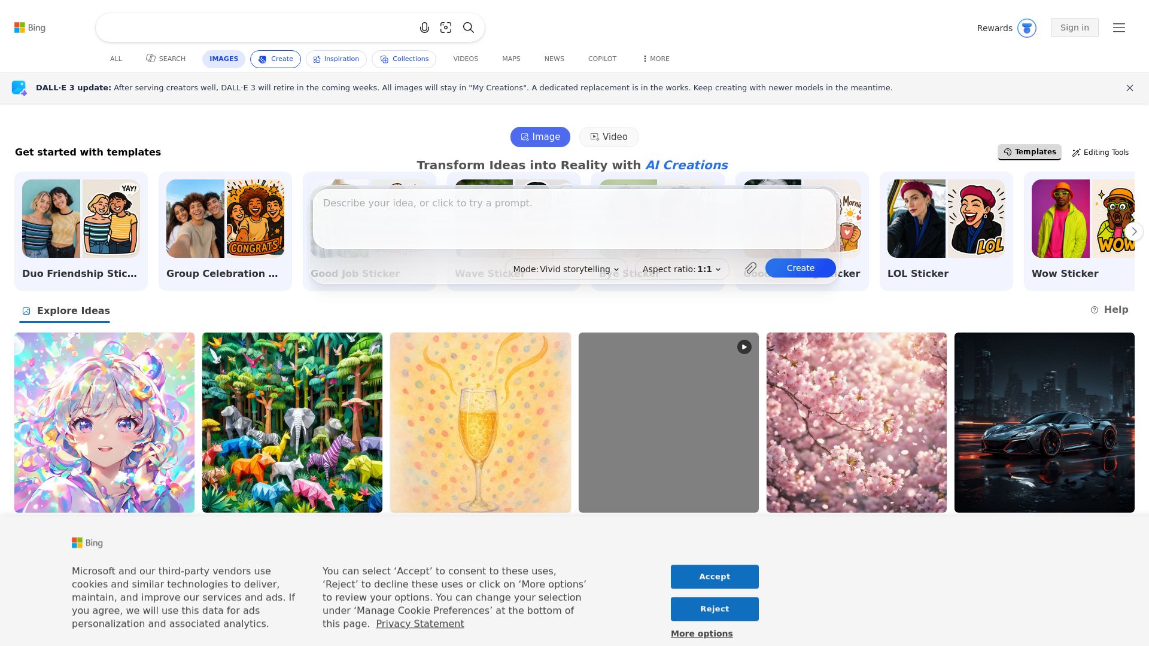Click the Help question mark icon

tap(1095, 310)
